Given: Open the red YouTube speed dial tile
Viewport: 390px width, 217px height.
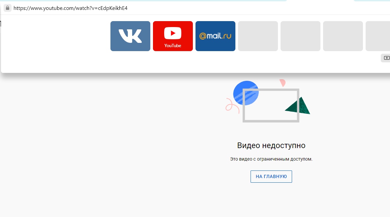Looking at the screenshot, I should [173, 36].
